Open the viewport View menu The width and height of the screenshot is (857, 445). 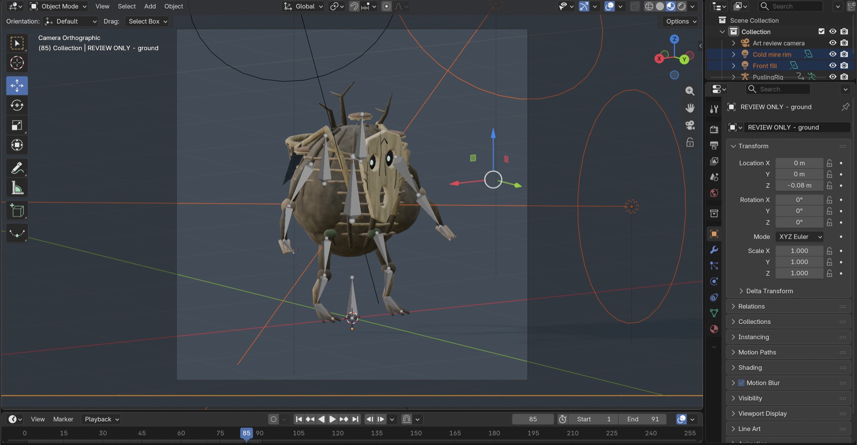pos(102,6)
